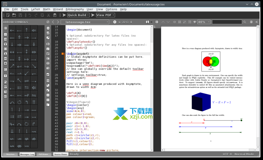
Task: Toggle the Structure panel button
Action: [x=11, y=154]
